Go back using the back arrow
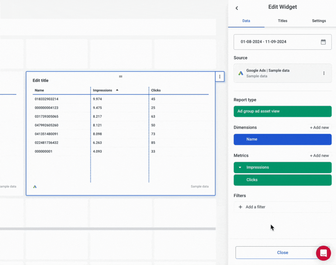The width and height of the screenshot is (336, 265). (x=236, y=8)
